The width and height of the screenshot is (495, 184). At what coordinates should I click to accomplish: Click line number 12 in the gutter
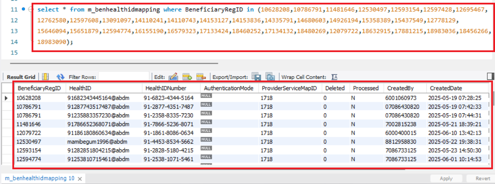(14, 20)
